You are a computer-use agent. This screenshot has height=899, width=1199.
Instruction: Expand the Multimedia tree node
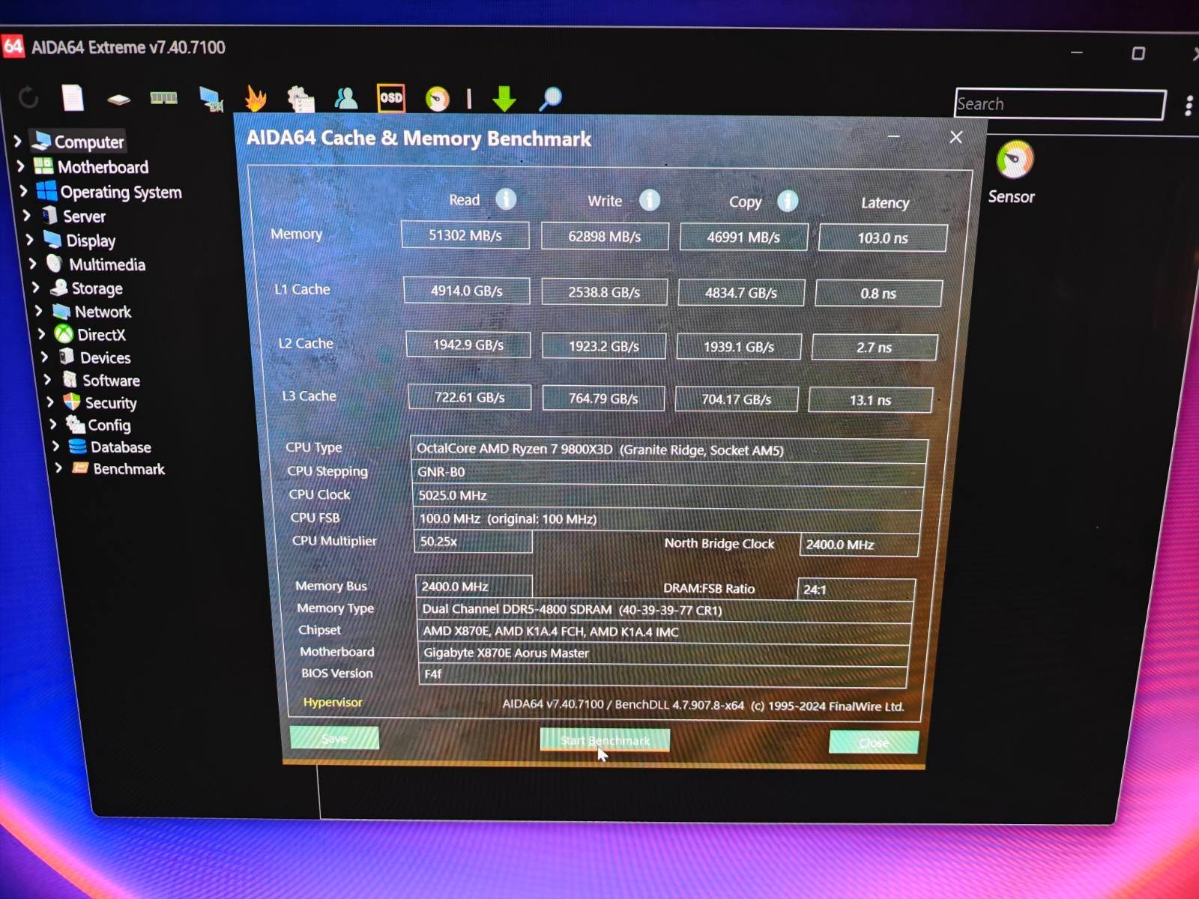point(32,264)
